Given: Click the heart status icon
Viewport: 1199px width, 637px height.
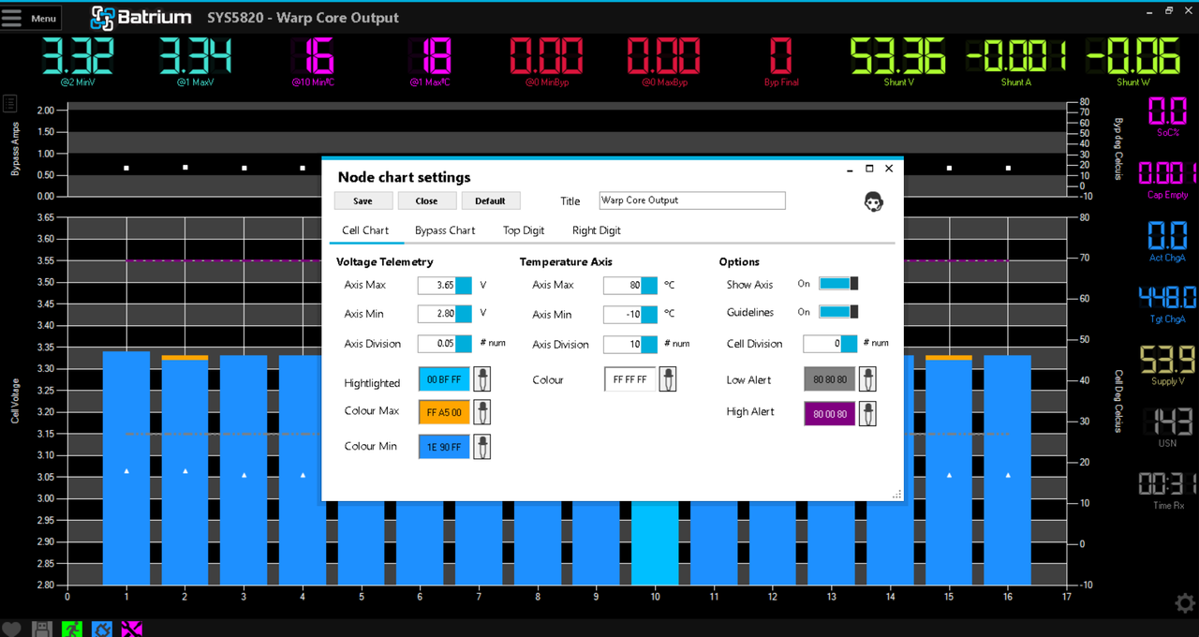Looking at the screenshot, I should [11, 629].
